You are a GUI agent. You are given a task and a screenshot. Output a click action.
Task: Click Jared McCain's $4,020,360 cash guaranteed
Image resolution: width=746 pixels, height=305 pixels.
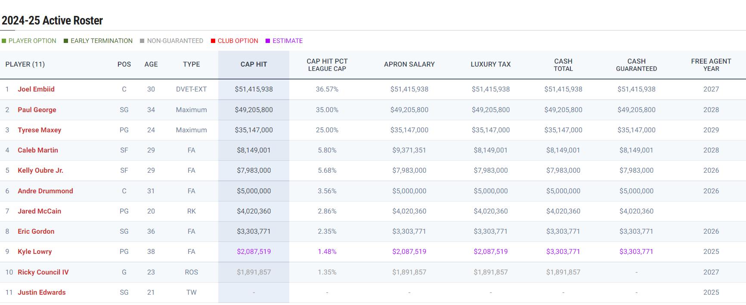[x=637, y=211]
